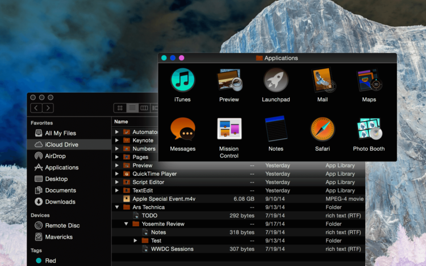
Task: Select the TextEdit row
Action: [239, 190]
